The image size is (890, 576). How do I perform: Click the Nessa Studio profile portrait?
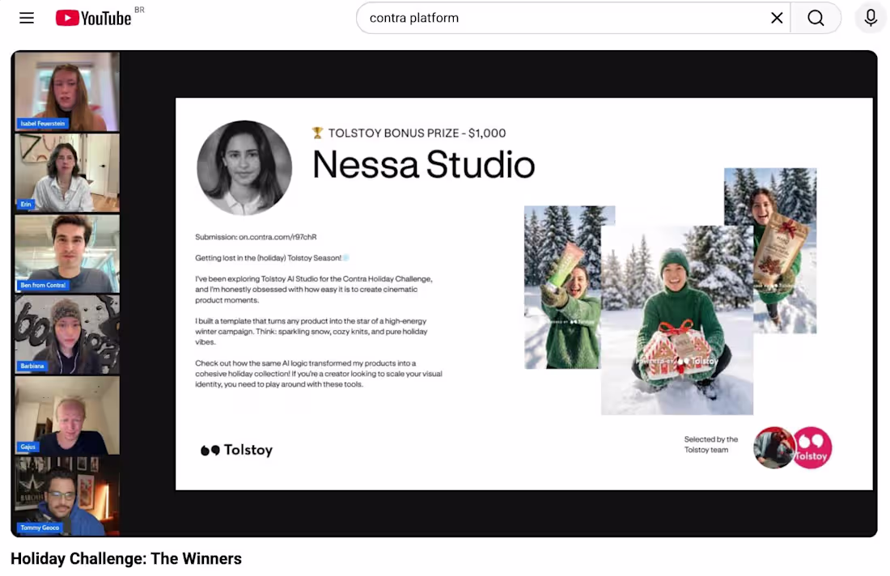pos(244,167)
